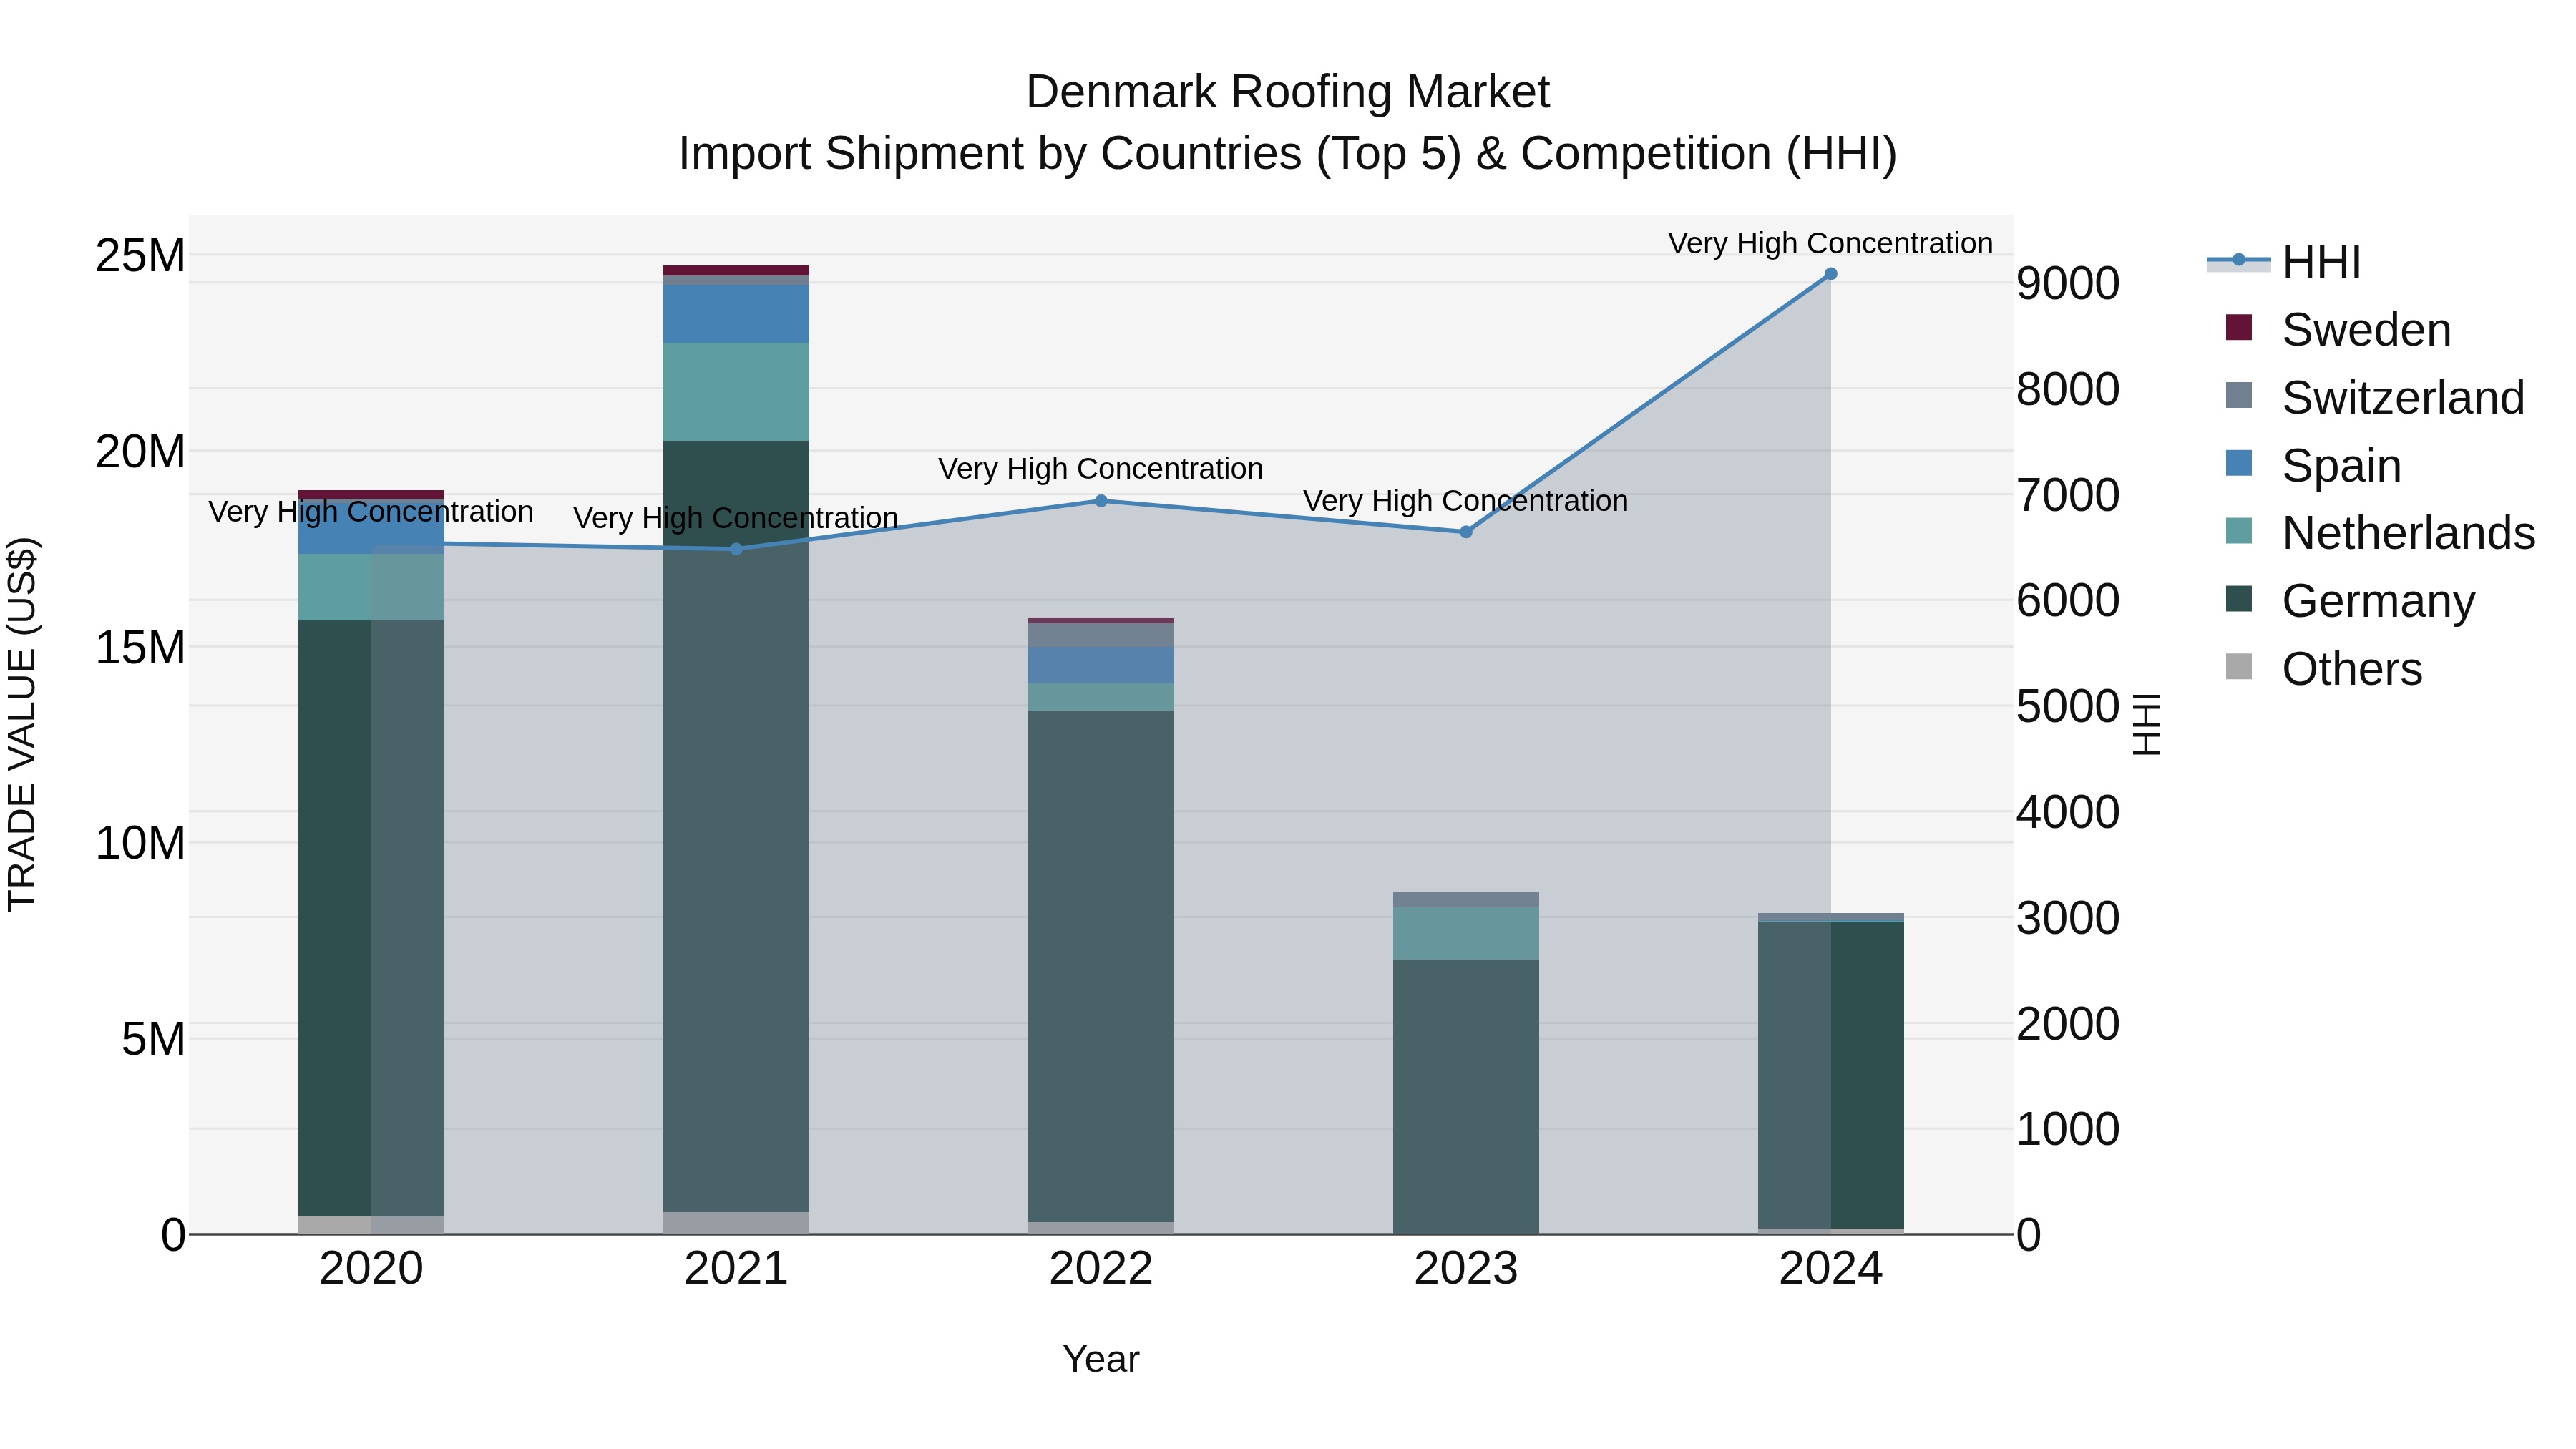Click the Germany segment of 2024 bar
Screen dimensions: 2576x1449
click(1831, 1075)
